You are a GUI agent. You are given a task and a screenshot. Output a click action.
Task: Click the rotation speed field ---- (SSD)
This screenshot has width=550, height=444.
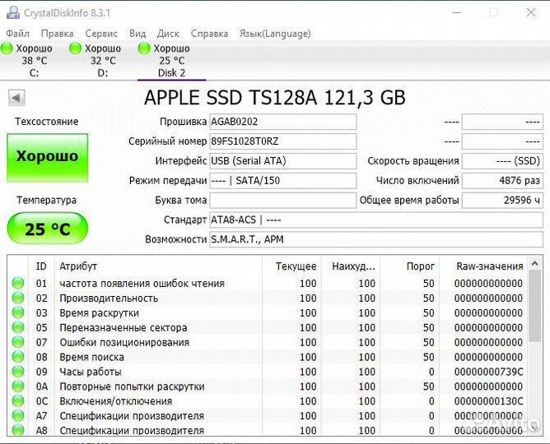502,161
